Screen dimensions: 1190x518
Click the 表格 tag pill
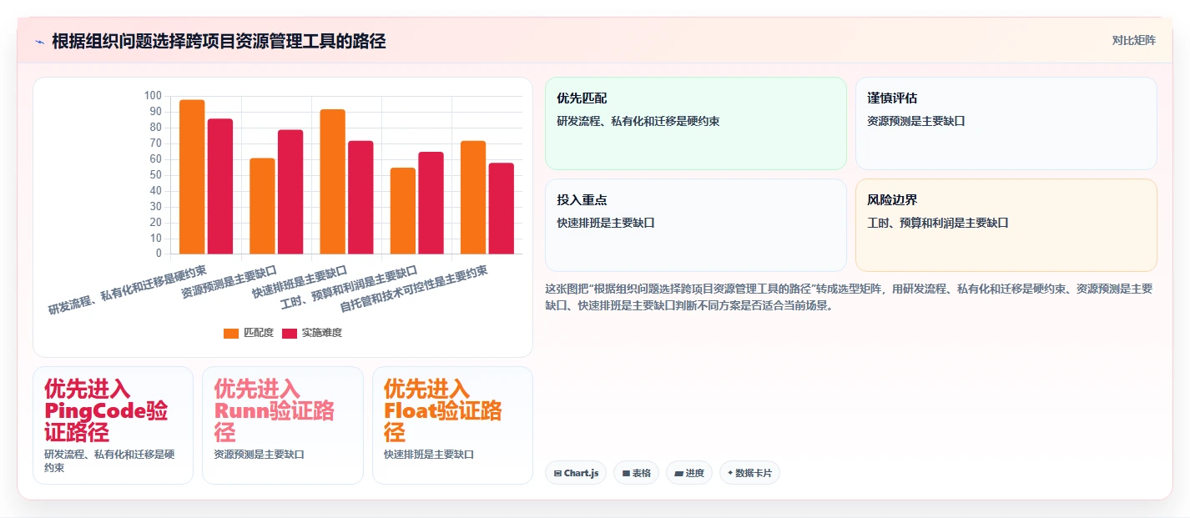[x=636, y=473]
